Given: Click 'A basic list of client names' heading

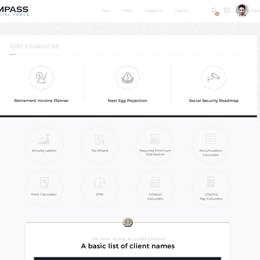Looking at the screenshot, I should tap(128, 246).
